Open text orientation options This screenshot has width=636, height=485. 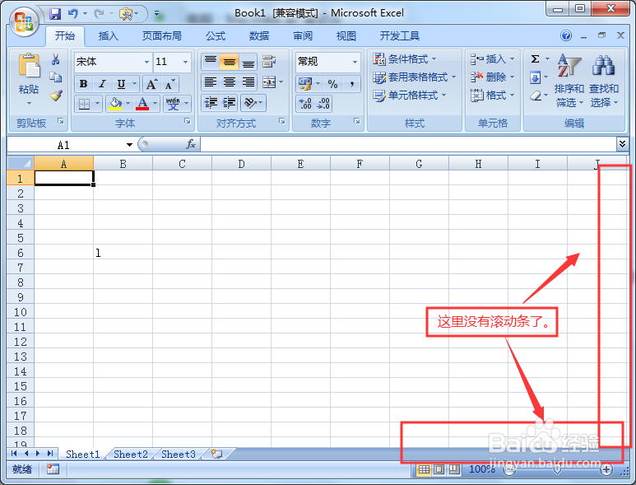coord(253,103)
